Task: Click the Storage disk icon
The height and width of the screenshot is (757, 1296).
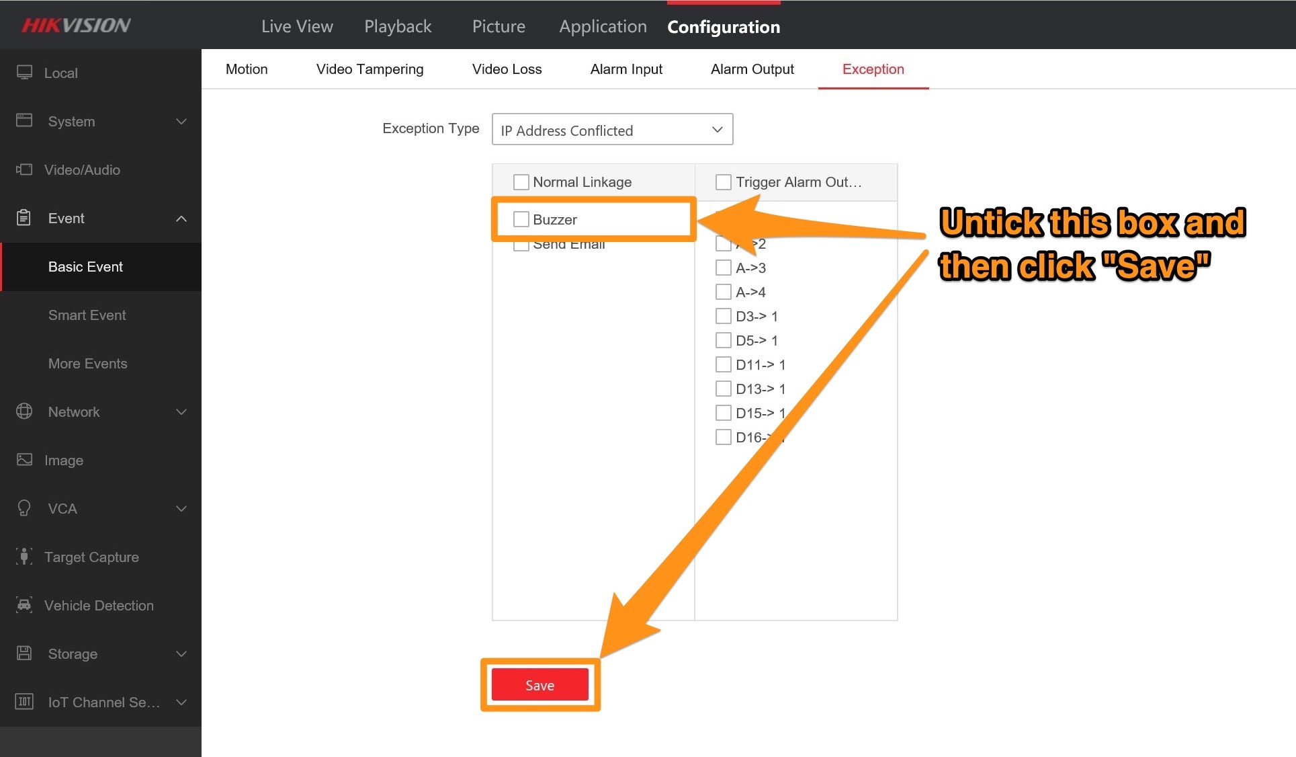Action: [24, 653]
